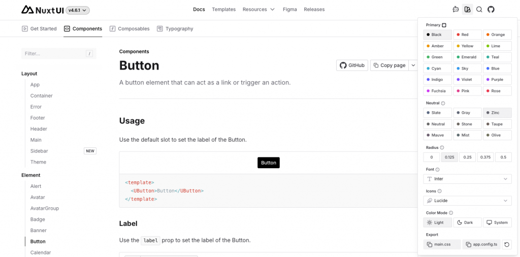520x257 pixels.
Task: Click the info icon next to Font
Action: click(x=437, y=170)
